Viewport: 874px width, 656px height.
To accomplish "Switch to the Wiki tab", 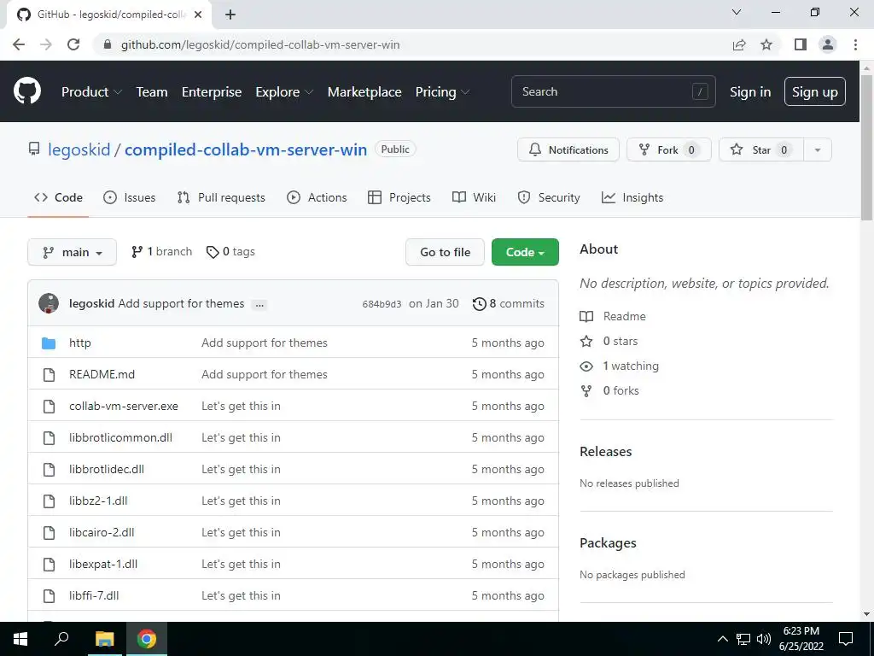I will tap(474, 197).
